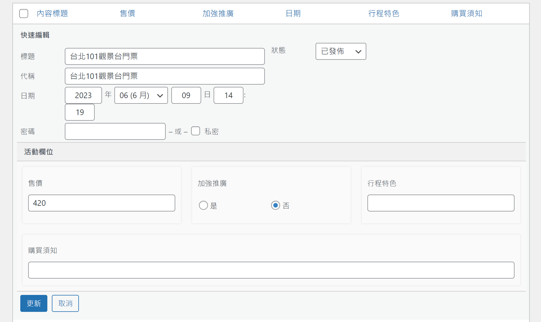Sort by 內容標題 column header

click(52, 14)
